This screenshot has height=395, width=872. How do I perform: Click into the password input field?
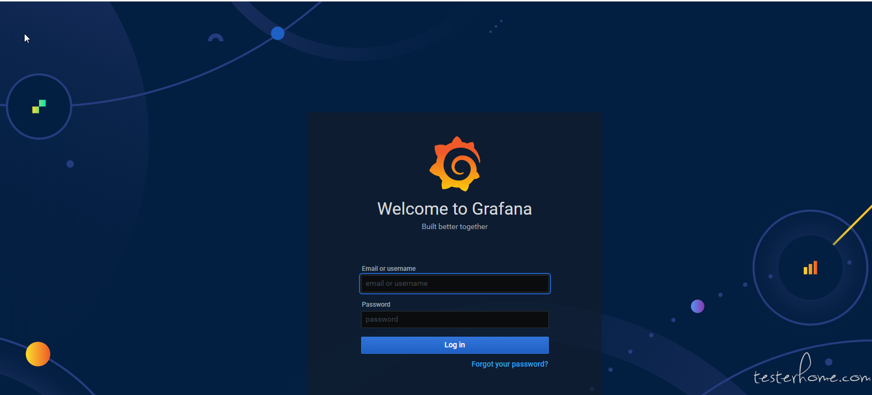(x=455, y=320)
